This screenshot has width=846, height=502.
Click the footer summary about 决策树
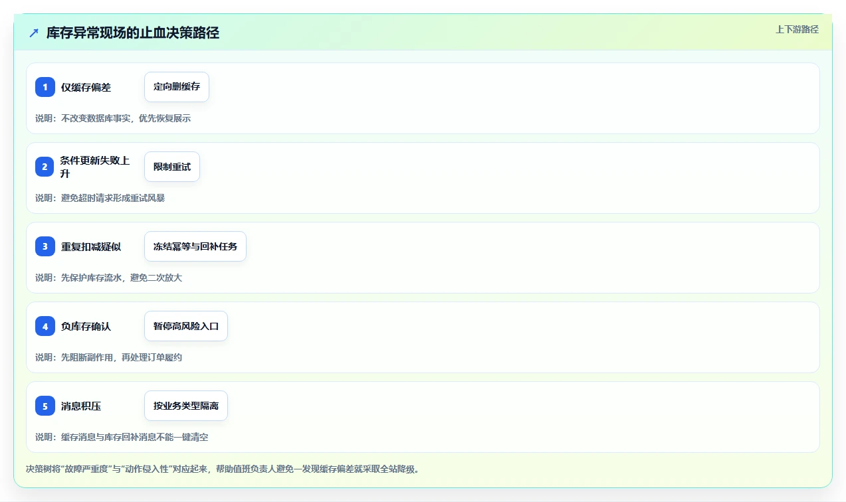point(223,469)
